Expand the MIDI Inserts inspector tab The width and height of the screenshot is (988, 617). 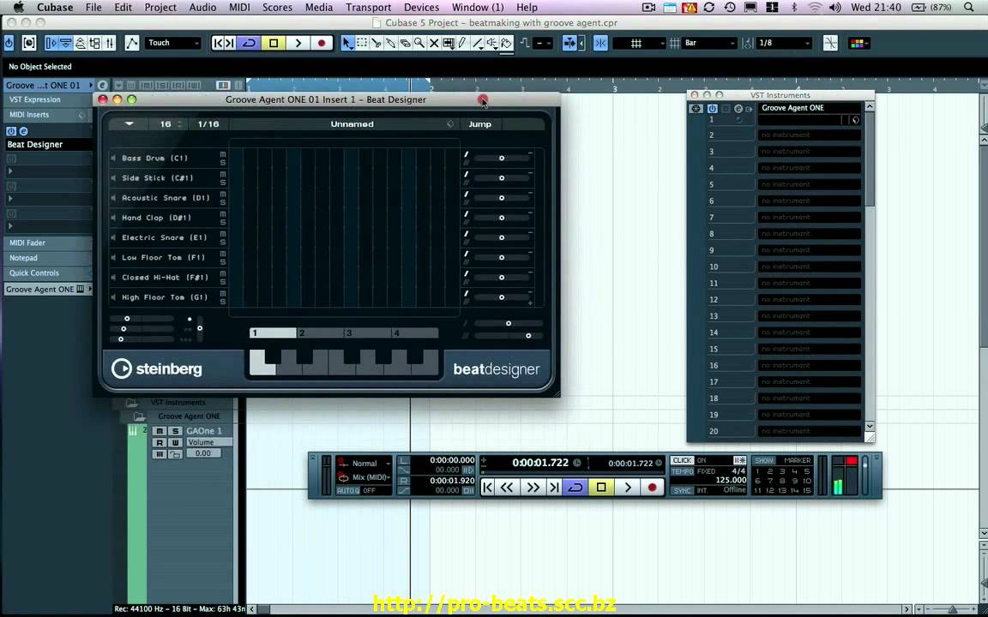point(48,115)
